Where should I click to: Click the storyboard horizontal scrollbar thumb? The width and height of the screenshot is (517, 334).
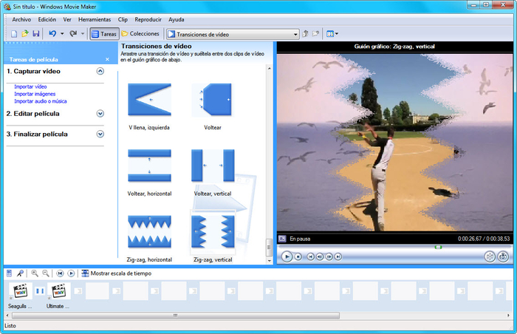176,316
